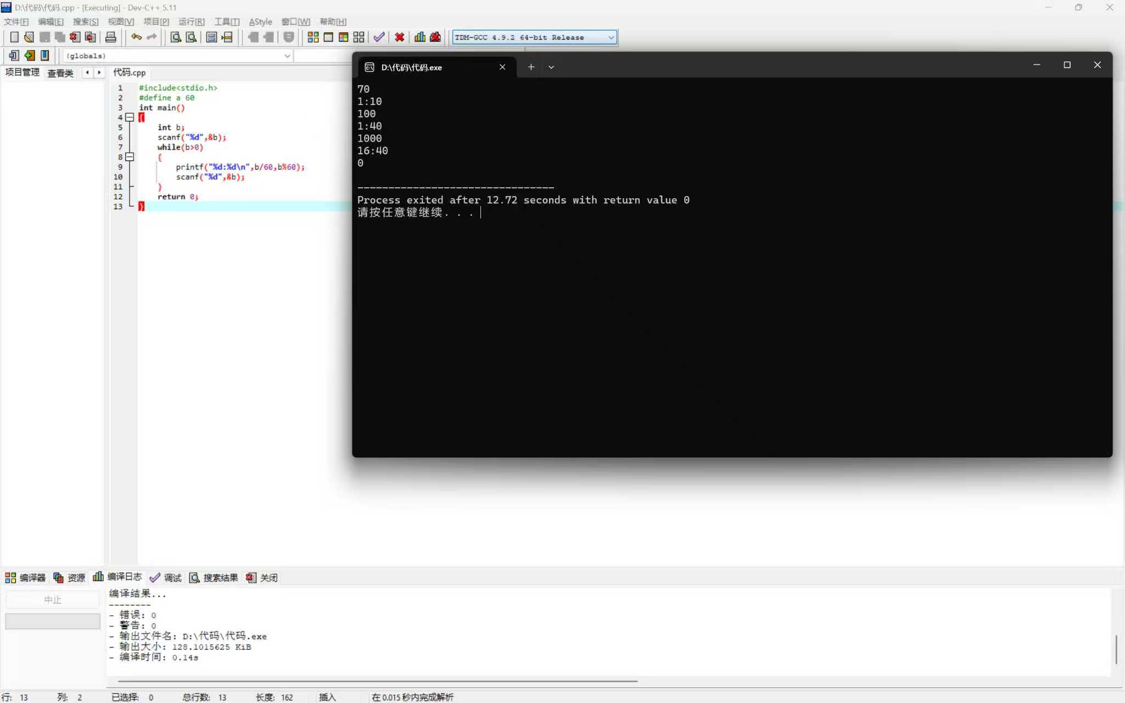Image resolution: width=1125 pixels, height=703 pixels.
Task: Select the 查看类 class view tab
Action: (x=60, y=72)
